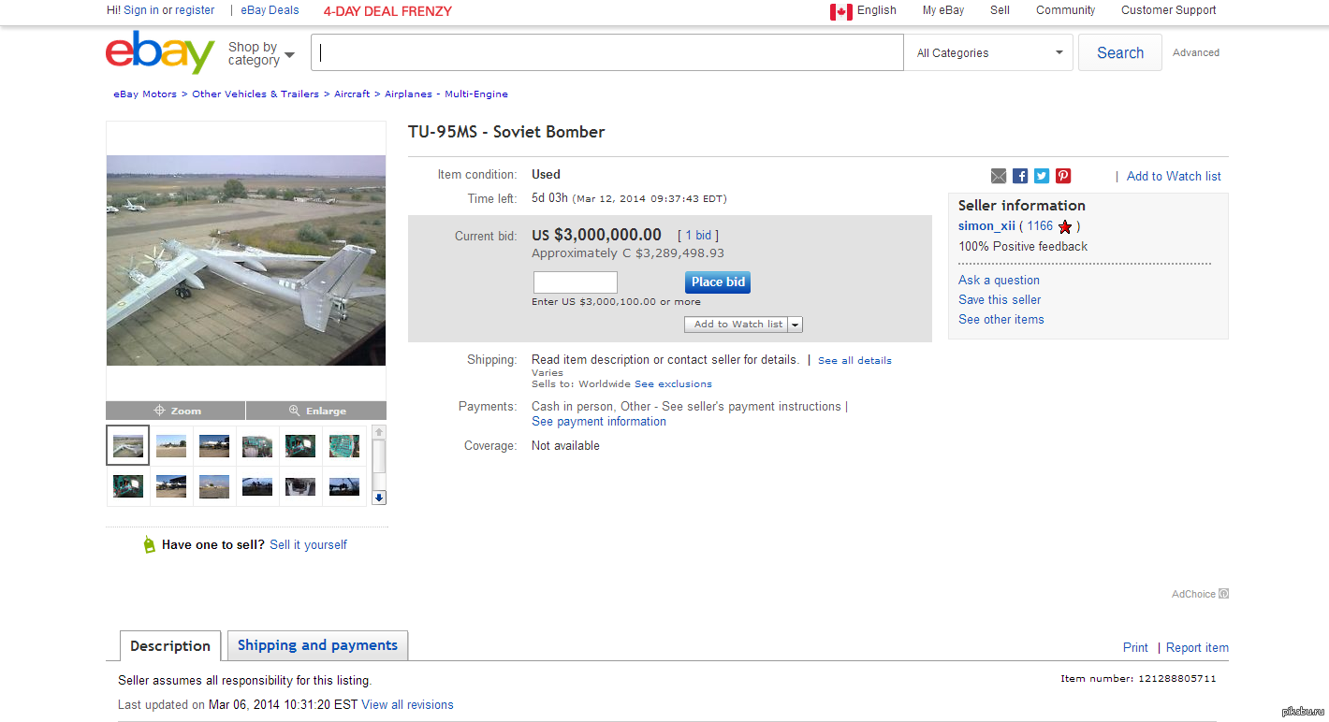
Task: Open Add to Watch list arrow menu
Action: coord(796,325)
